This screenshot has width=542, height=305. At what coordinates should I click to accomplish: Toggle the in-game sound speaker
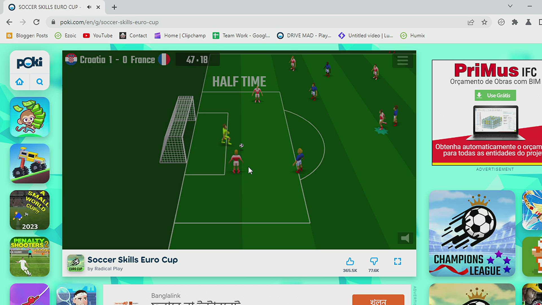tap(405, 238)
